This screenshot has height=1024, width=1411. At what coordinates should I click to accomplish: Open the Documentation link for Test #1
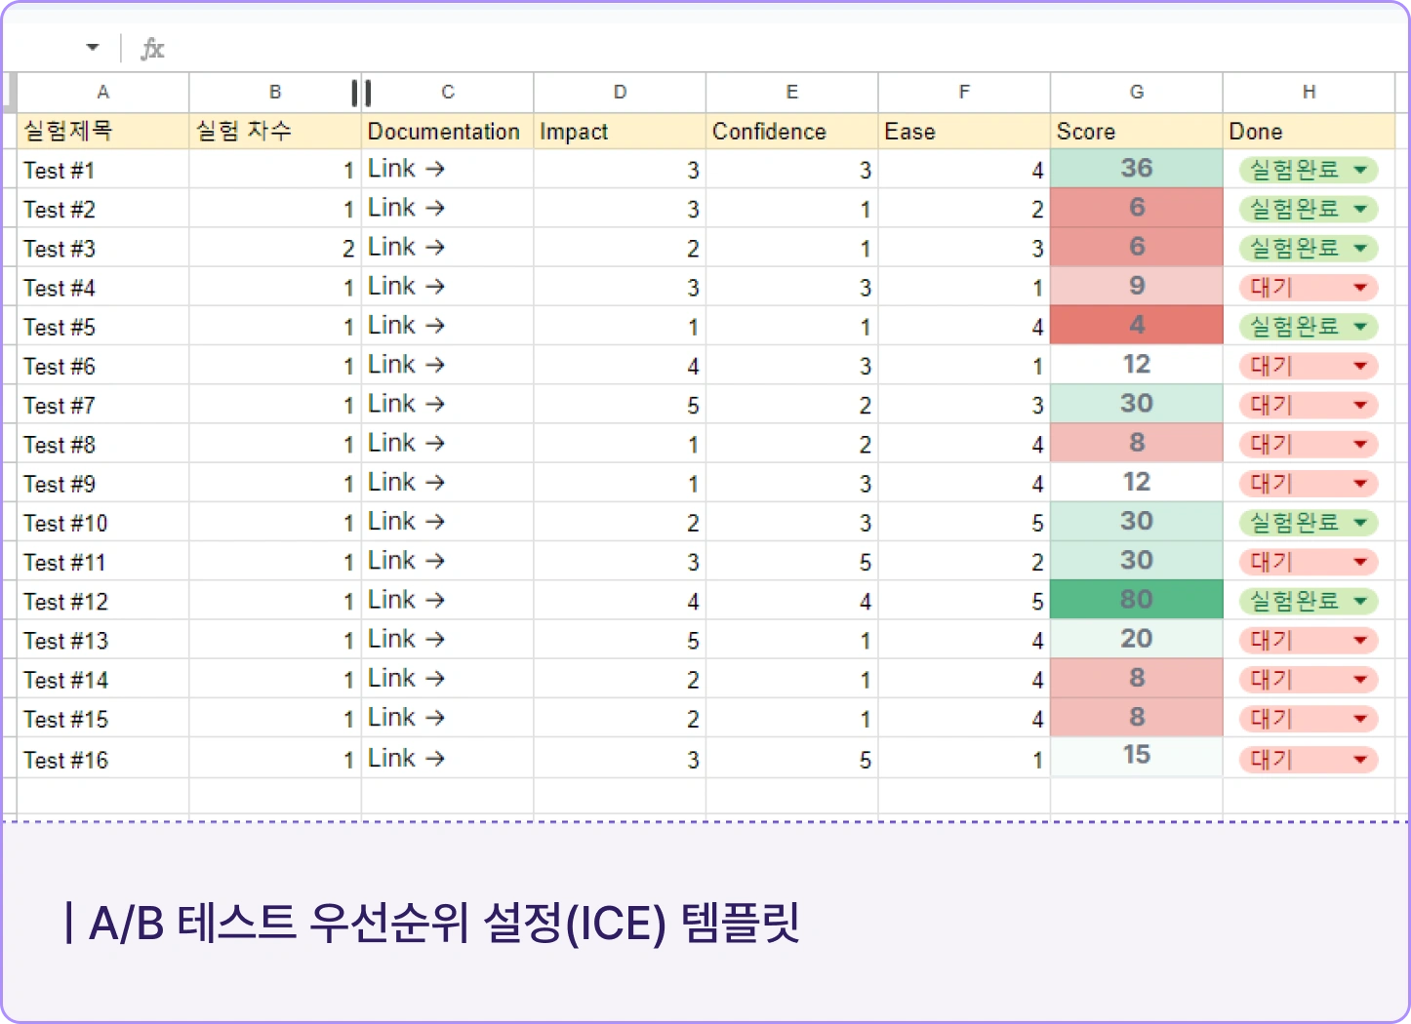point(406,169)
